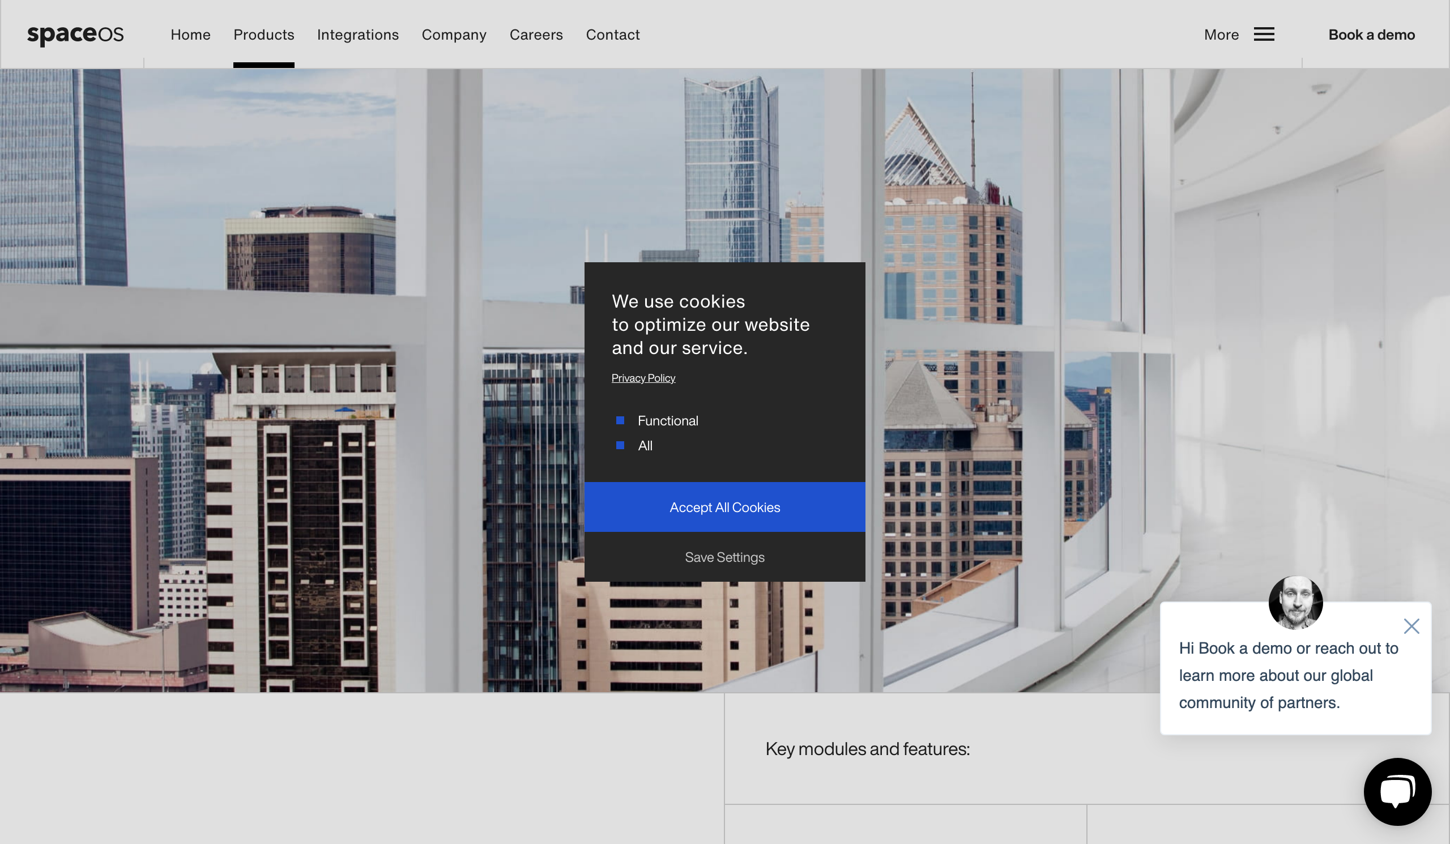Close the chat greeting popup
This screenshot has width=1450, height=844.
pyautogui.click(x=1411, y=626)
